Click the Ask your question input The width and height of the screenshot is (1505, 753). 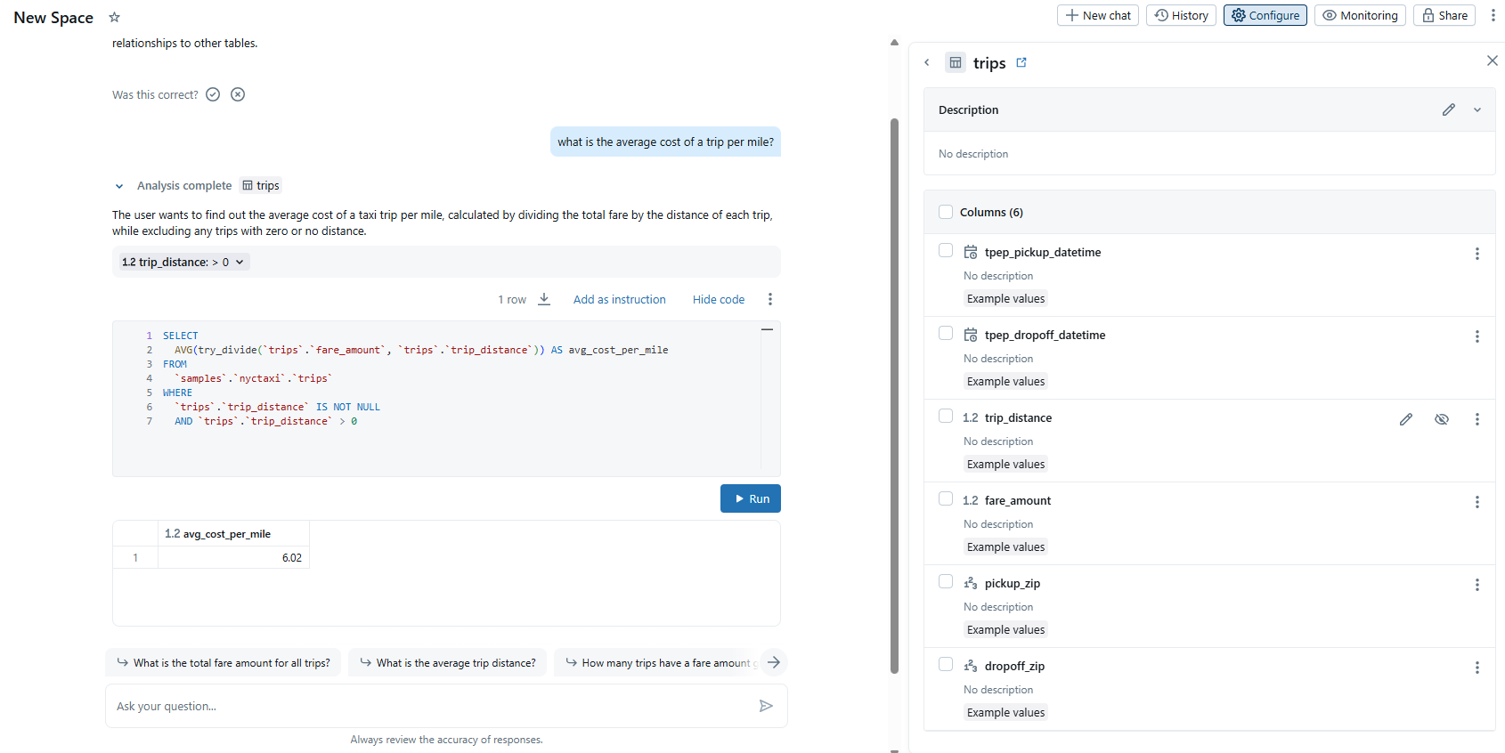(x=427, y=706)
